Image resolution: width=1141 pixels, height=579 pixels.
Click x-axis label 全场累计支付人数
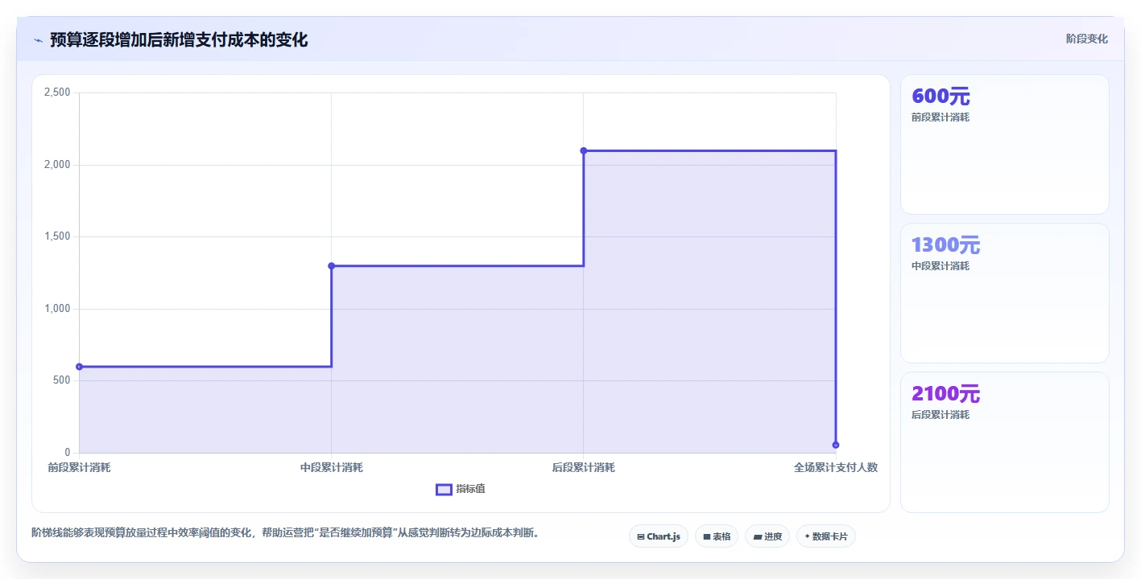836,467
